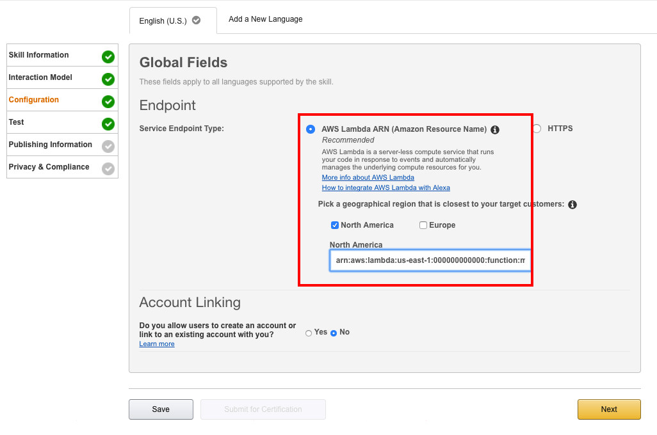Click the Interaction Model green checkmark icon

coord(108,79)
